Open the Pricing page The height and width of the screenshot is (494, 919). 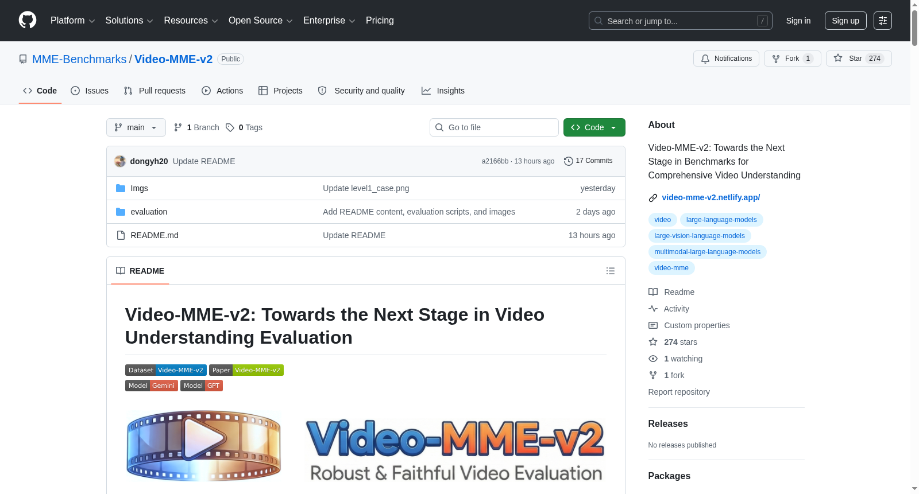point(380,21)
